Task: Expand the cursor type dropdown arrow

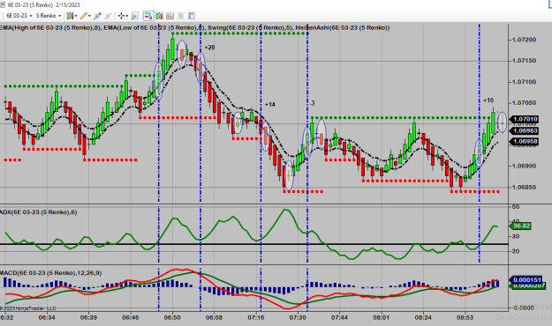Action: (127, 16)
